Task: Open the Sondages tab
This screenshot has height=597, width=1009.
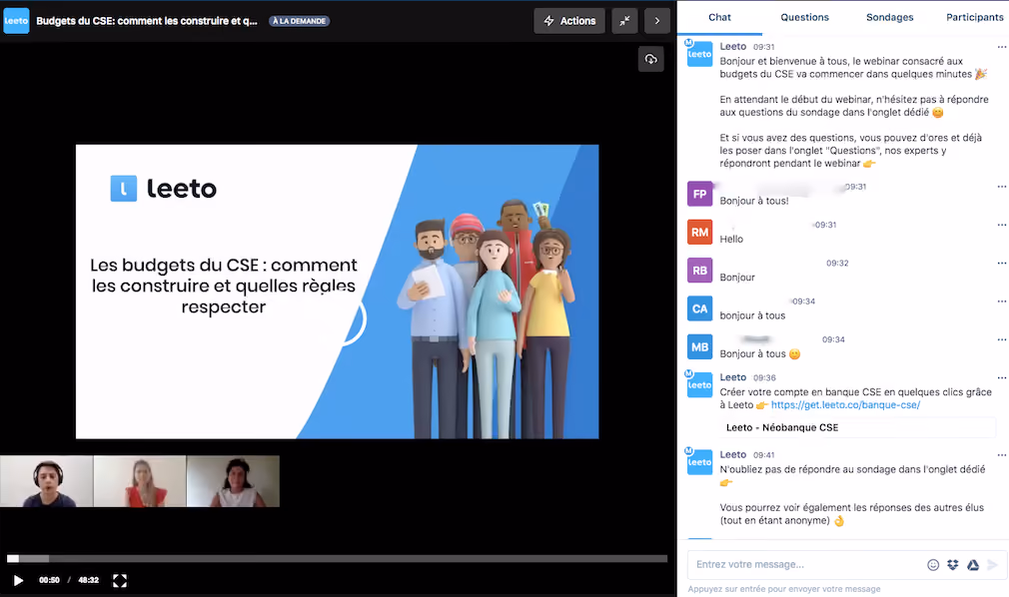Action: tap(889, 17)
